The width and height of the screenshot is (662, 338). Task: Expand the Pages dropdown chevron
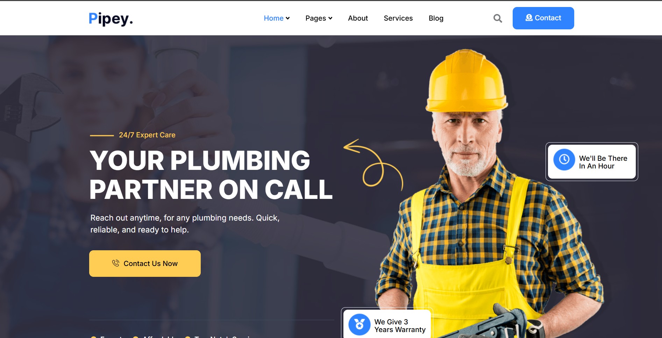click(x=330, y=18)
